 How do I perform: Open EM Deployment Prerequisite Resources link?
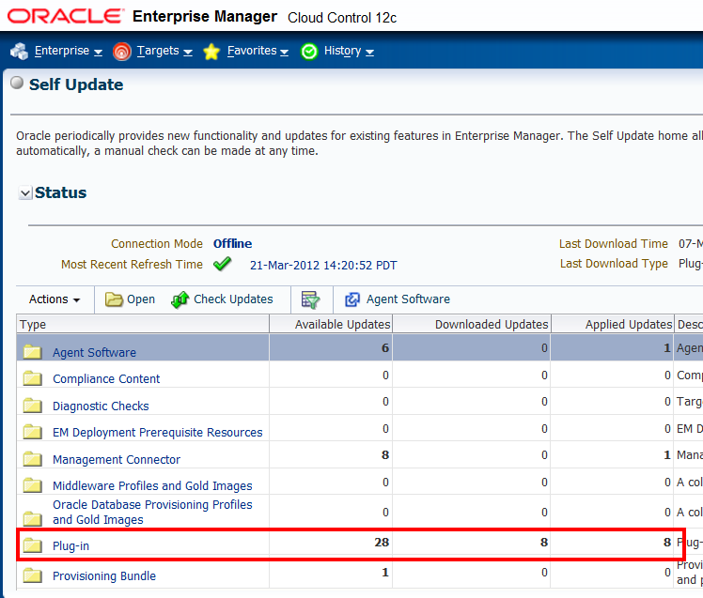(157, 432)
